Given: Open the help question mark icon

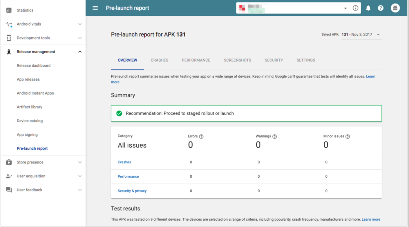Looking at the screenshot, I should pos(381,8).
